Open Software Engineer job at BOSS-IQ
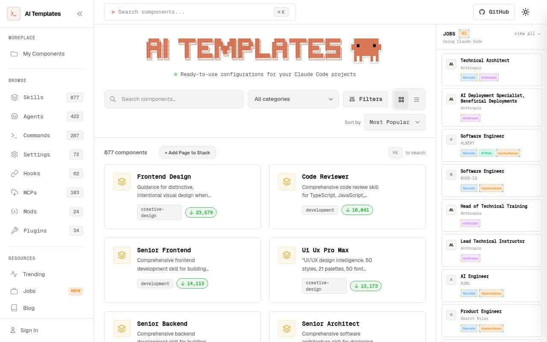The image size is (547, 342). [491, 180]
